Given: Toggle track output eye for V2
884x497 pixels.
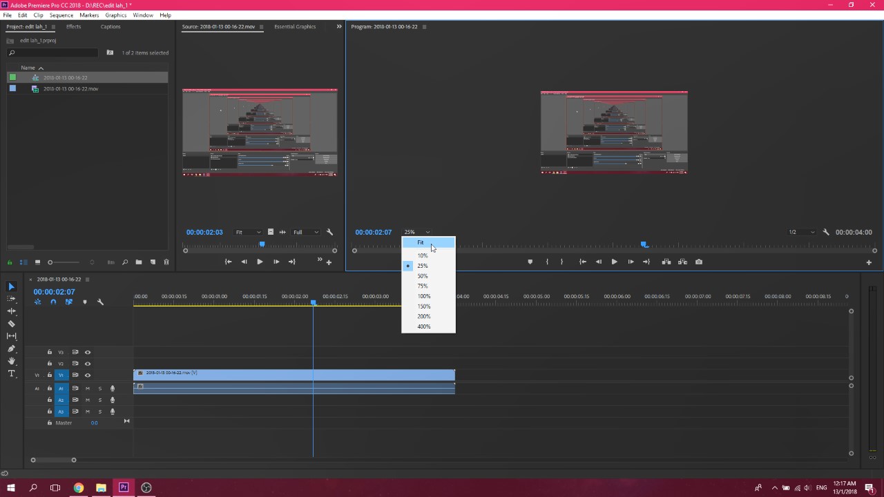Looking at the screenshot, I should (x=88, y=363).
